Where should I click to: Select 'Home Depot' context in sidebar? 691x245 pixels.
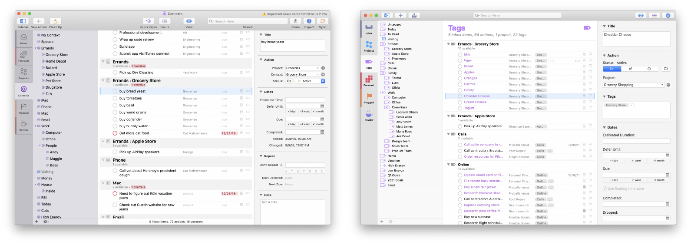[56, 61]
